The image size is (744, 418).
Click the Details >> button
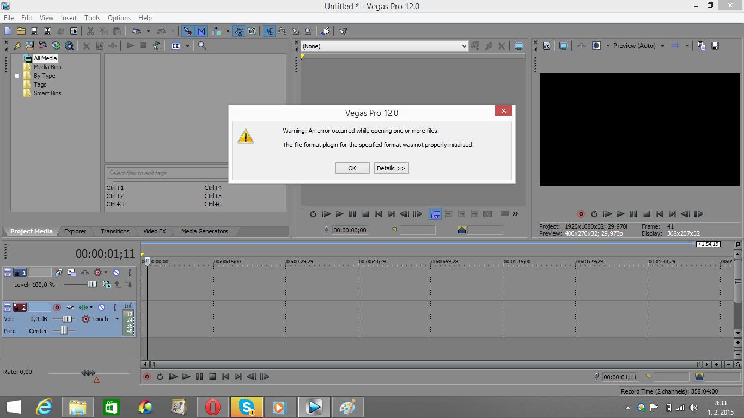(x=391, y=168)
